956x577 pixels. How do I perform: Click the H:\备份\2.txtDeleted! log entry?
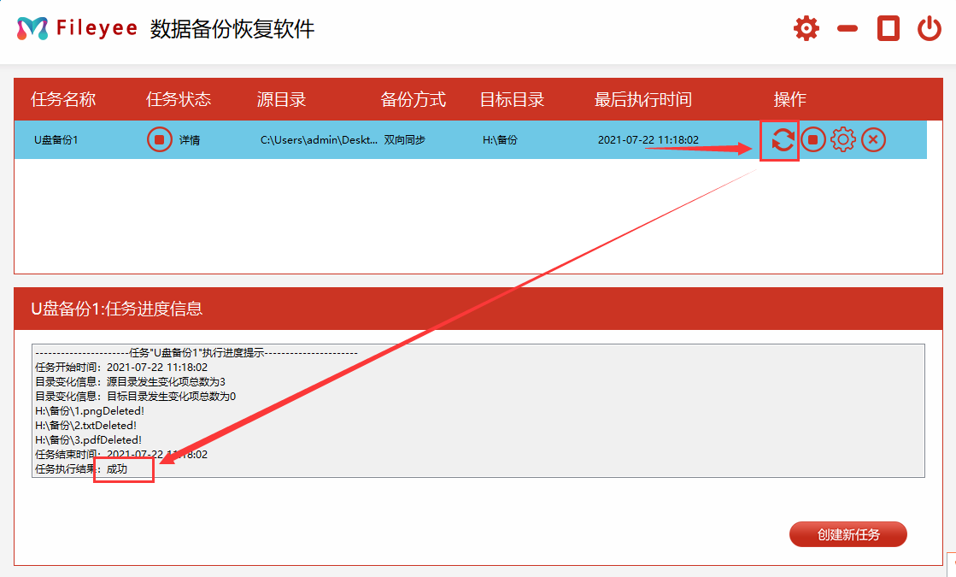85,425
